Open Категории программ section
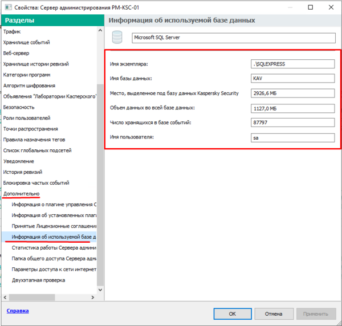 pos(27,75)
